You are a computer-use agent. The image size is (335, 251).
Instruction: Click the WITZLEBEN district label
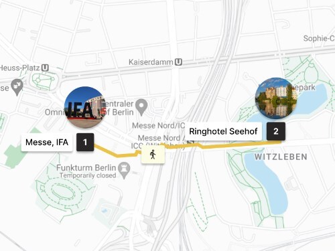pyautogui.click(x=281, y=157)
